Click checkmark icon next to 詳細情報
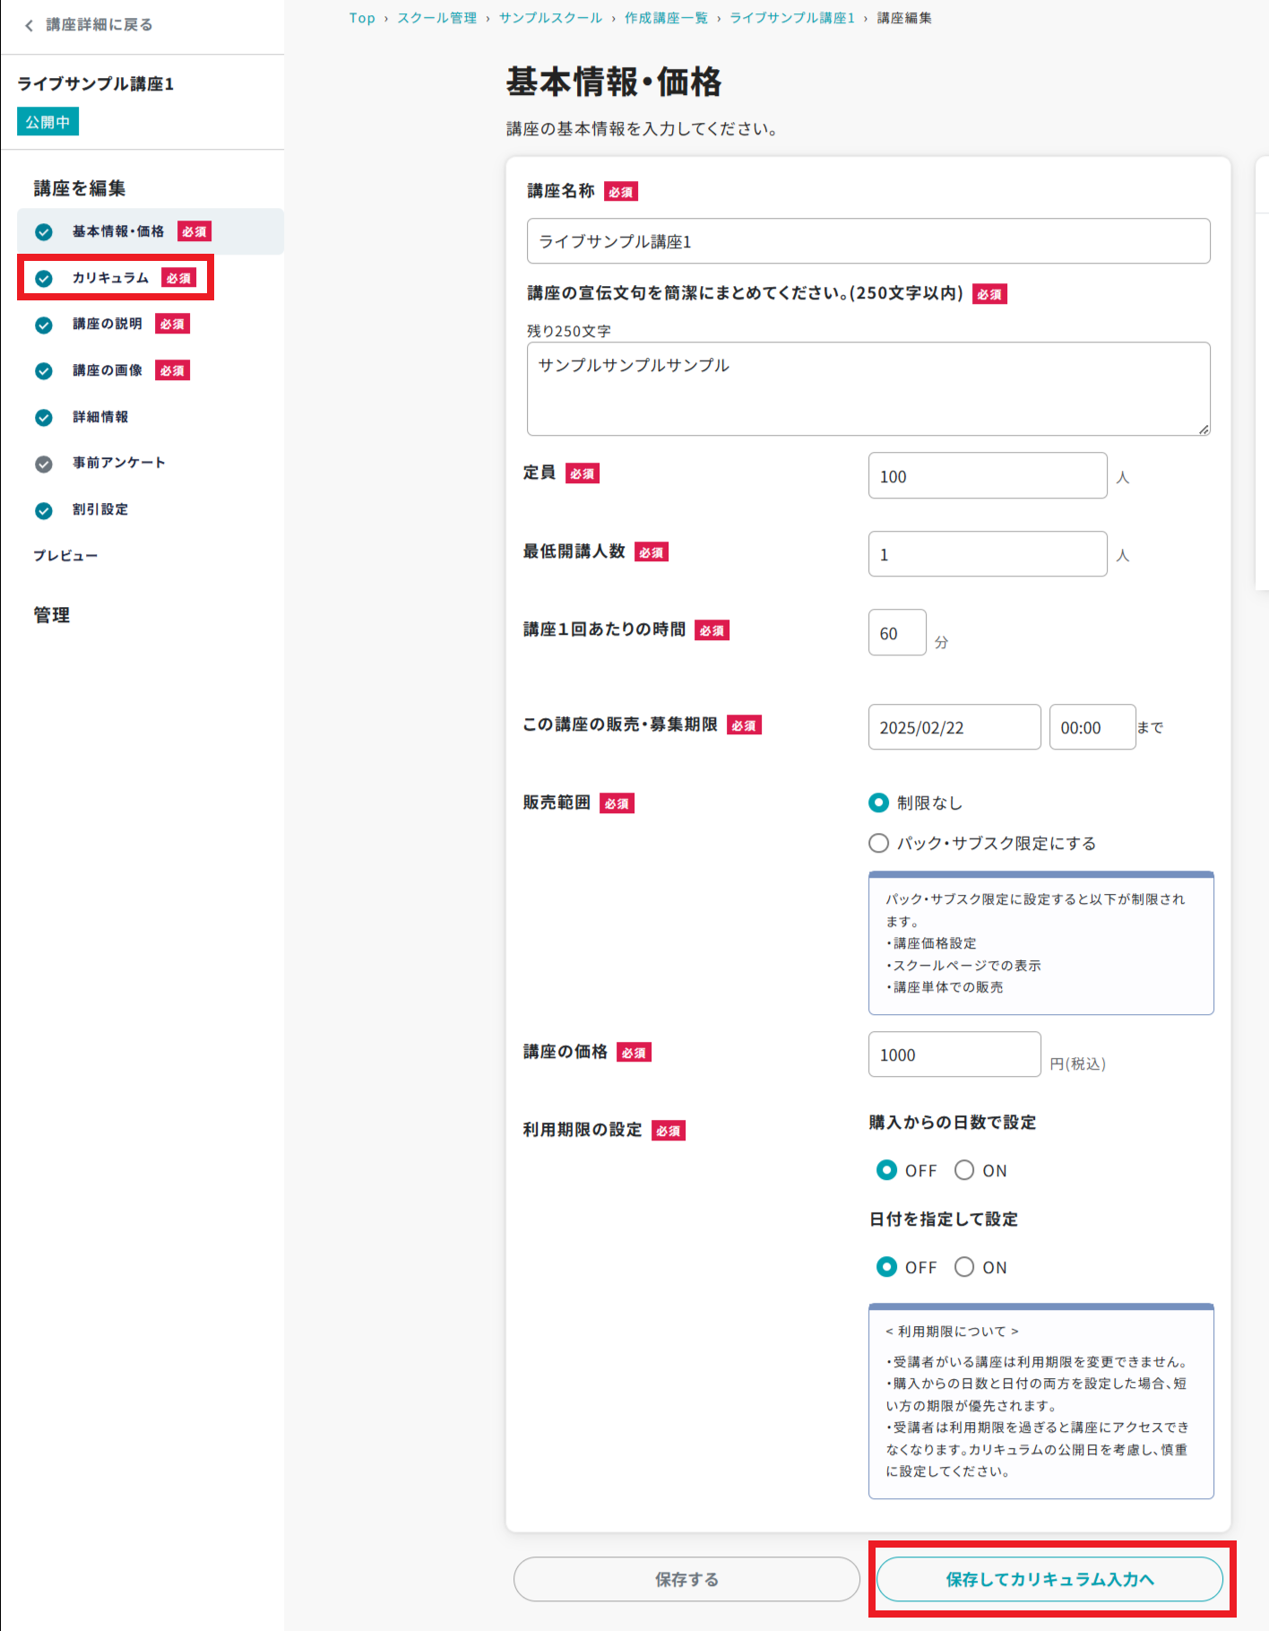 44,418
